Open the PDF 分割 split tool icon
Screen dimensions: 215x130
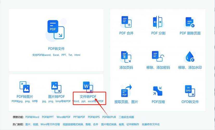[158, 22]
